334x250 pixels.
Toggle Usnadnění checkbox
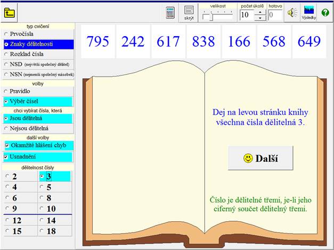tap(38, 157)
